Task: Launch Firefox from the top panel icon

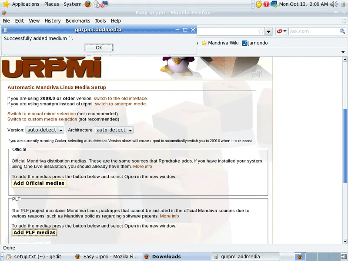Action: point(88,4)
